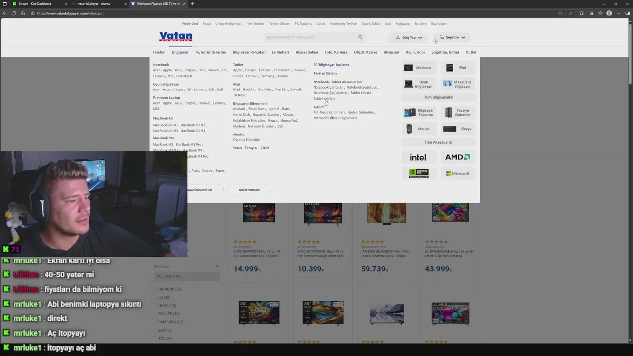The width and height of the screenshot is (633, 356).
Task: Tick the TCL (20) brand checkbox
Action: tap(154, 339)
